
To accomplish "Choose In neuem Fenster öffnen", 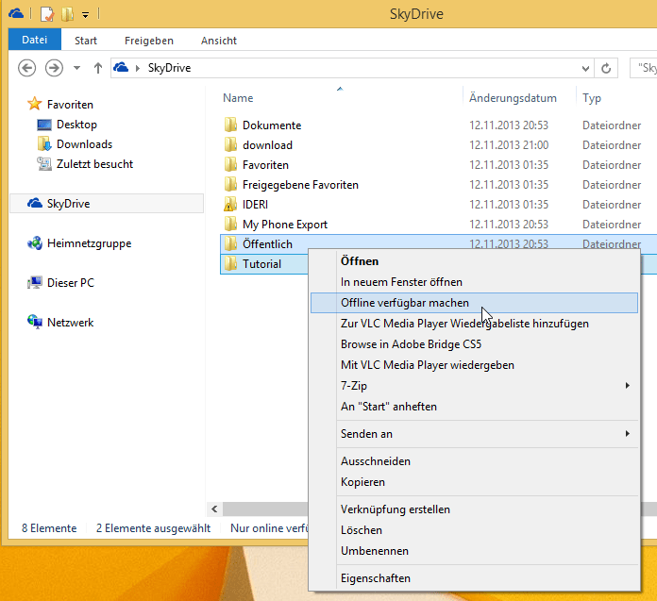I will click(474, 282).
